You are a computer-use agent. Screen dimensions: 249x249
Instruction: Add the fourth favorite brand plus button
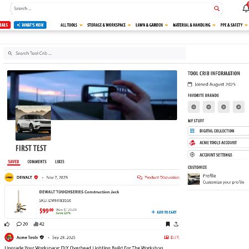[x=238, y=107]
